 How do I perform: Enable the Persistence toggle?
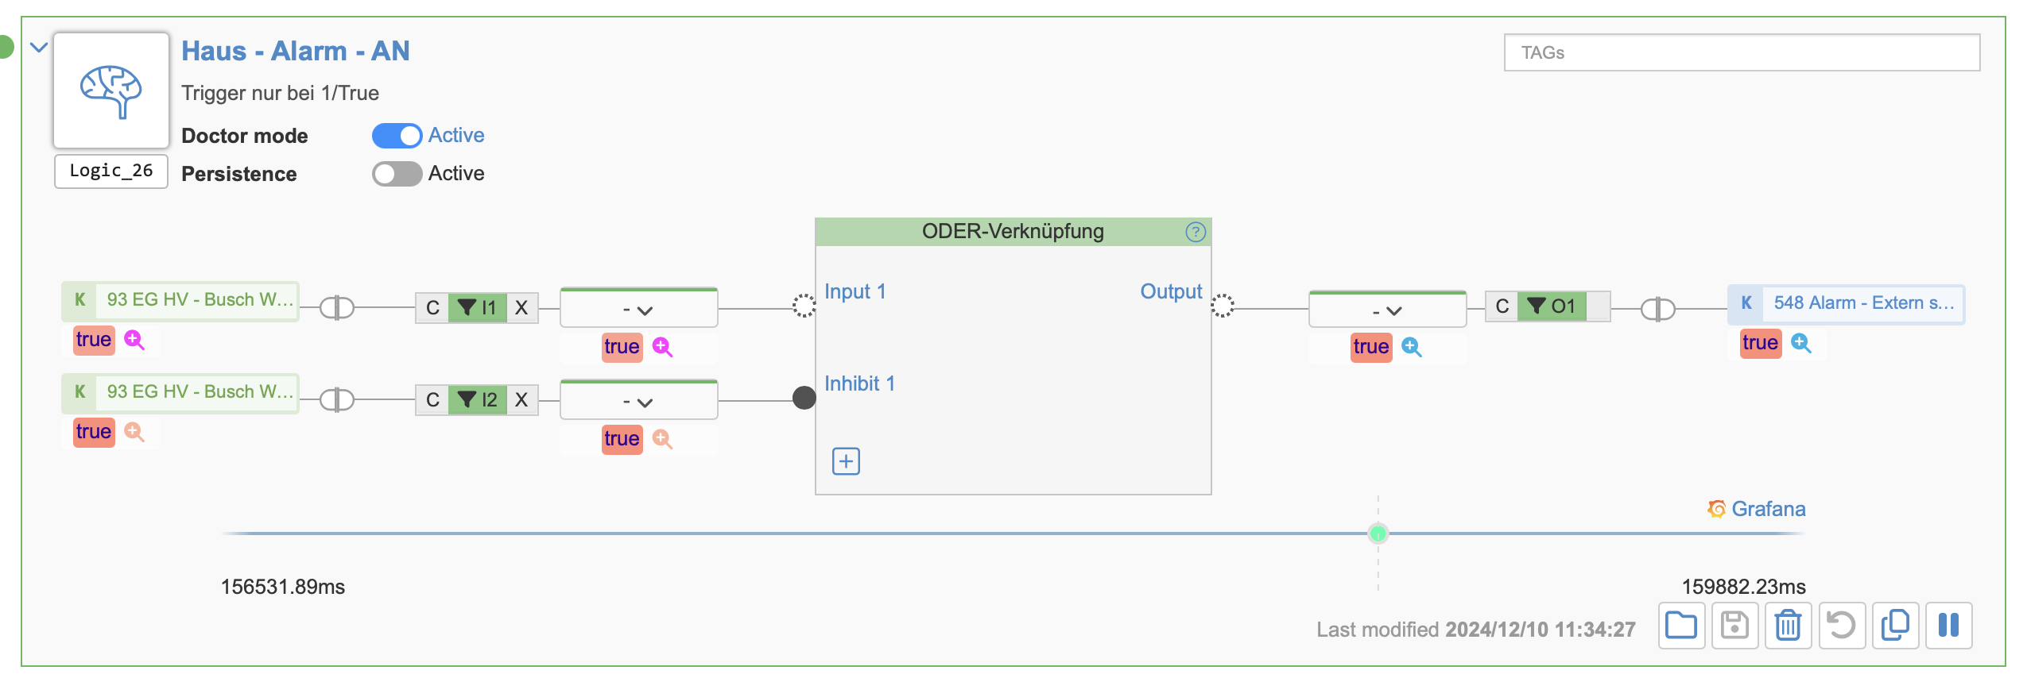pos(397,174)
